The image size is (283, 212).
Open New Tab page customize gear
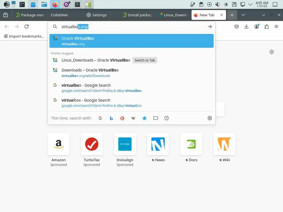pyautogui.click(x=272, y=52)
